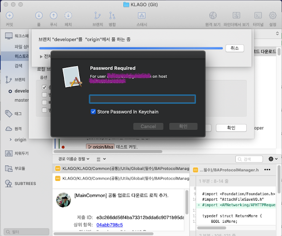Viewport: 282px width, 236px height.
Task: Select the master branch in sidebar
Action: pyautogui.click(x=22, y=100)
